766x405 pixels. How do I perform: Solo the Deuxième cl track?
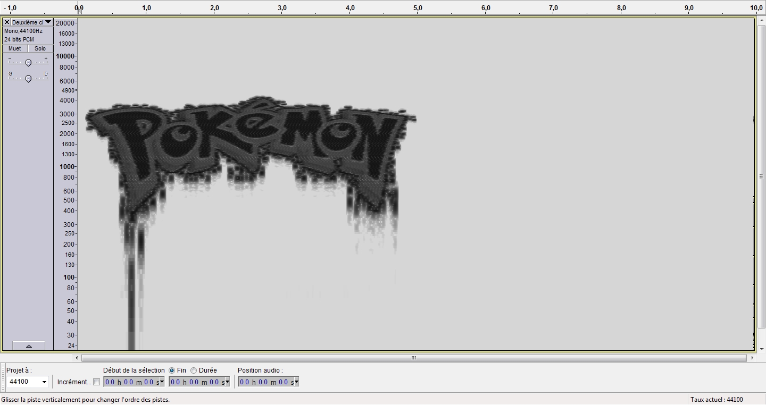tap(40, 48)
